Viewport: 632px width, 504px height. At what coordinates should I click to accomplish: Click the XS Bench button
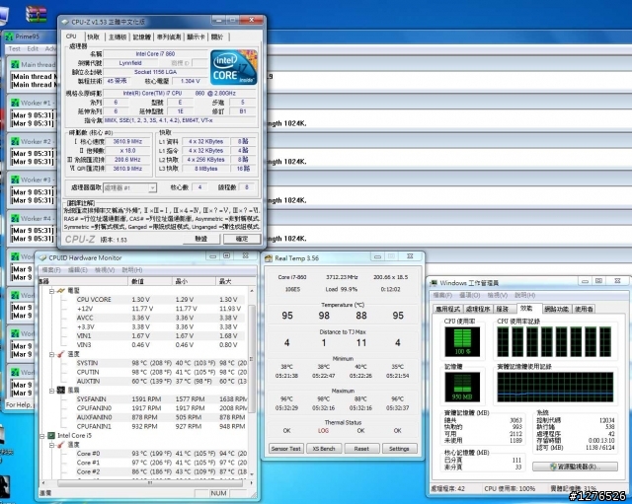pos(324,449)
